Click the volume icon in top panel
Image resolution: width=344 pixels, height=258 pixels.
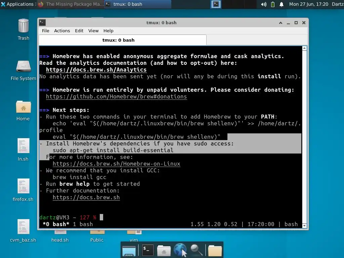coord(264,4)
